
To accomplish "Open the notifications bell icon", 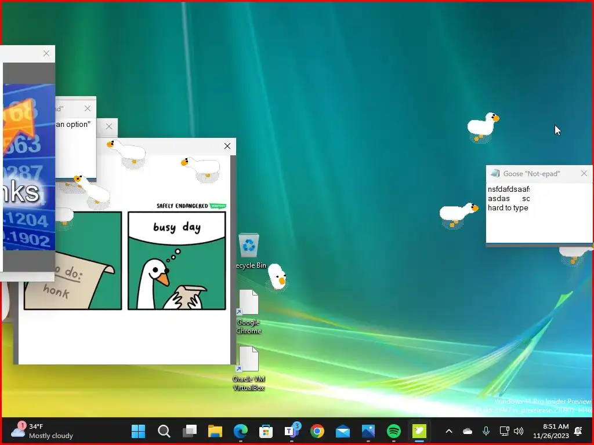I will tap(578, 431).
